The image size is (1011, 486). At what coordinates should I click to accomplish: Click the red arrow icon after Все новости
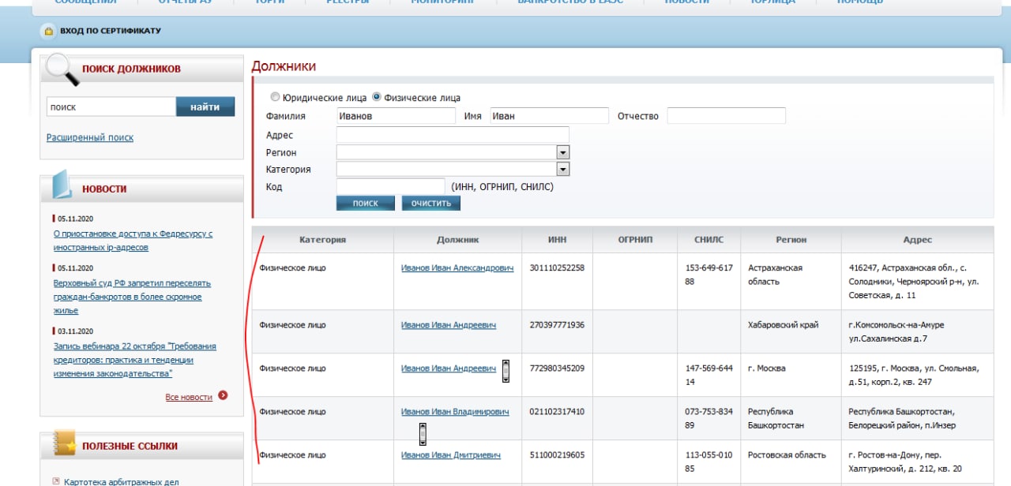(223, 395)
